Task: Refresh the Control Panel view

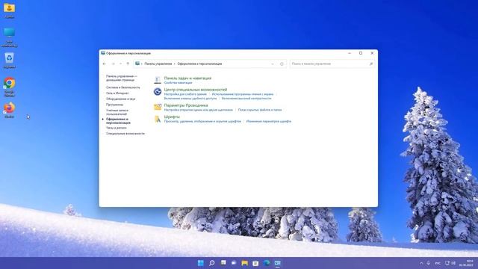Action: [x=282, y=64]
